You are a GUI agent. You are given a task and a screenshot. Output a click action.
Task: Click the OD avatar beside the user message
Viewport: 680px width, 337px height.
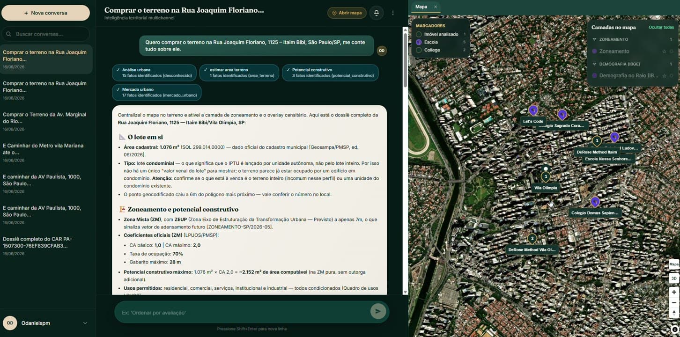point(382,51)
